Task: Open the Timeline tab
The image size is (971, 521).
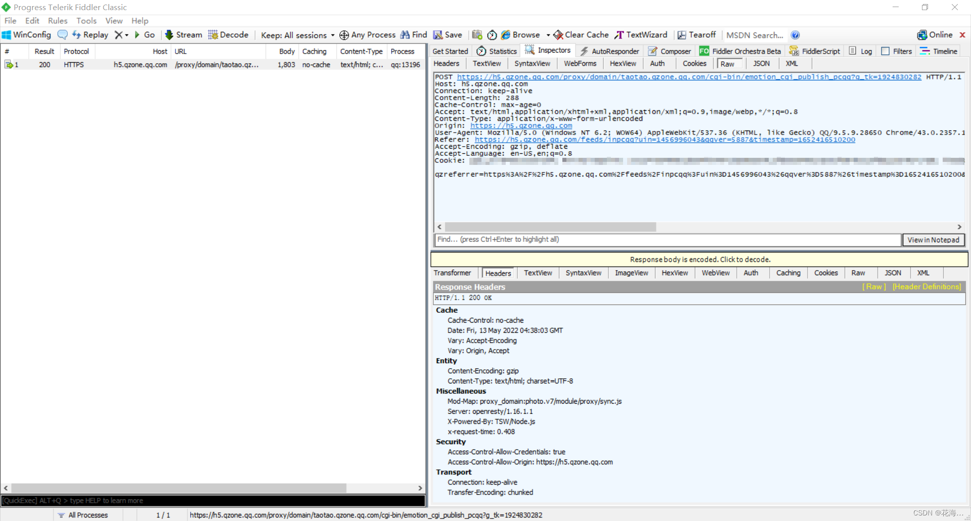Action: 939,51
